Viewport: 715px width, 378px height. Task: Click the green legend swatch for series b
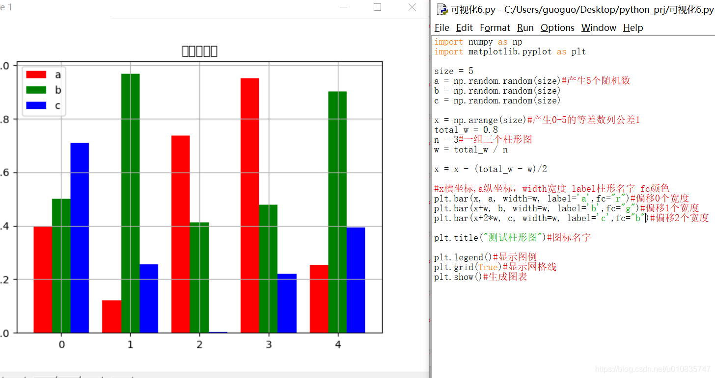pyautogui.click(x=36, y=90)
